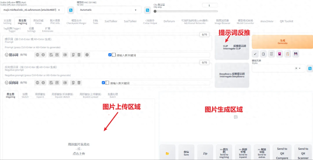This screenshot has width=313, height=160.
Task: Open the history icon in the 反向词 row
Action: click(x=51, y=83)
